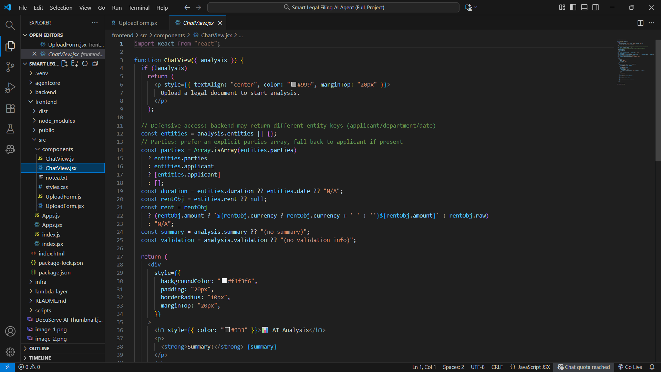Switch to the UploadForm.jsx tab
The width and height of the screenshot is (661, 372).
[x=137, y=23]
